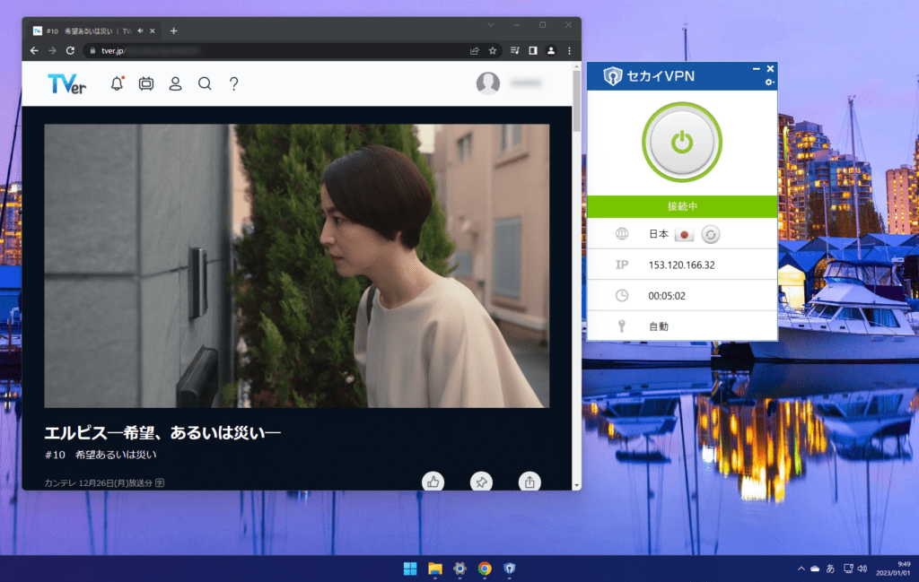Click the IME あ indicator
Screen dimensions: 919x582
pyautogui.click(x=830, y=569)
